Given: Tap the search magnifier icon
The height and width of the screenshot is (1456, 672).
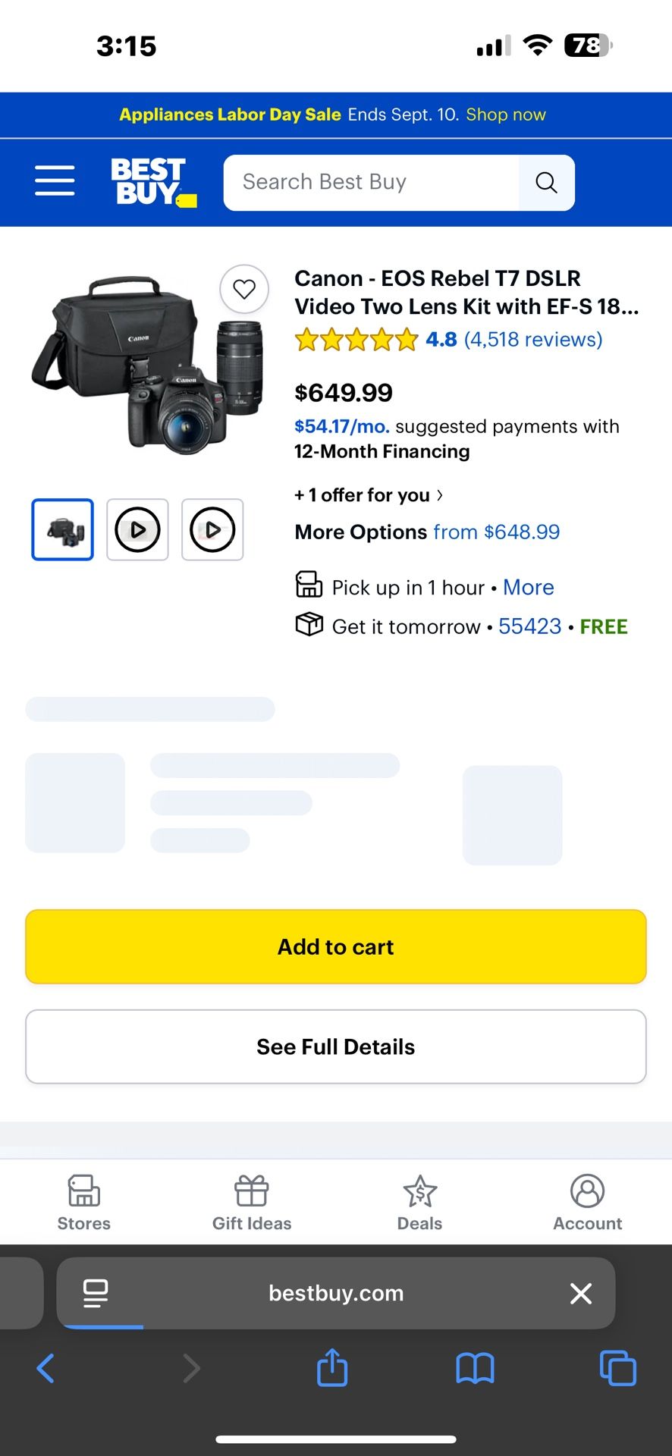Looking at the screenshot, I should [546, 183].
